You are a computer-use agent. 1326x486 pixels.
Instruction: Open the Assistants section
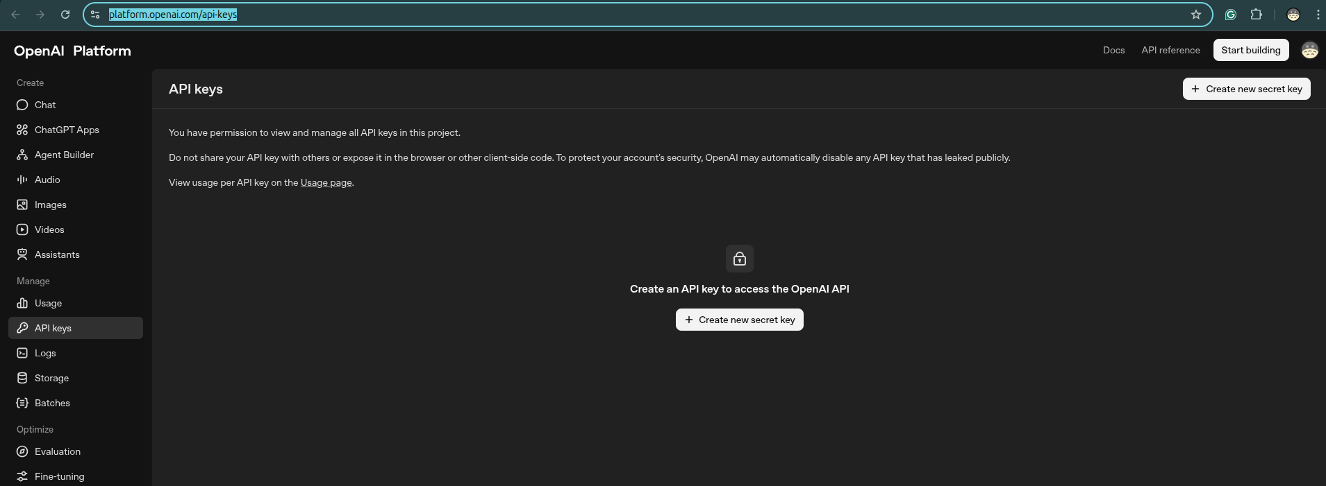(76, 254)
